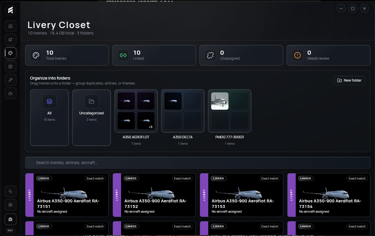
Task: Click the New folder button
Action: click(349, 80)
